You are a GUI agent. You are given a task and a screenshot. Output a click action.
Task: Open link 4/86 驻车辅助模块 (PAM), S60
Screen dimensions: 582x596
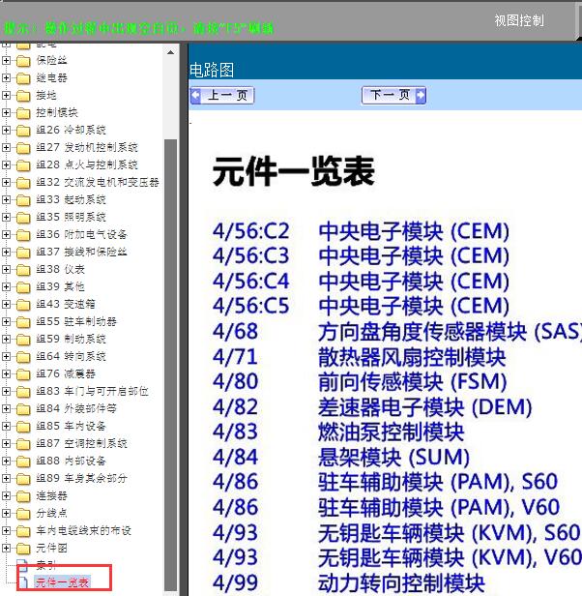coord(385,482)
